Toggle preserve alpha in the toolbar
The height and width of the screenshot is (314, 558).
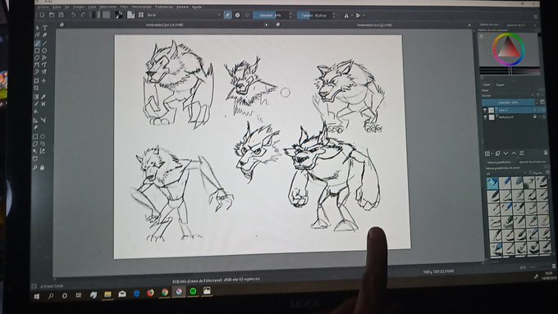237,15
